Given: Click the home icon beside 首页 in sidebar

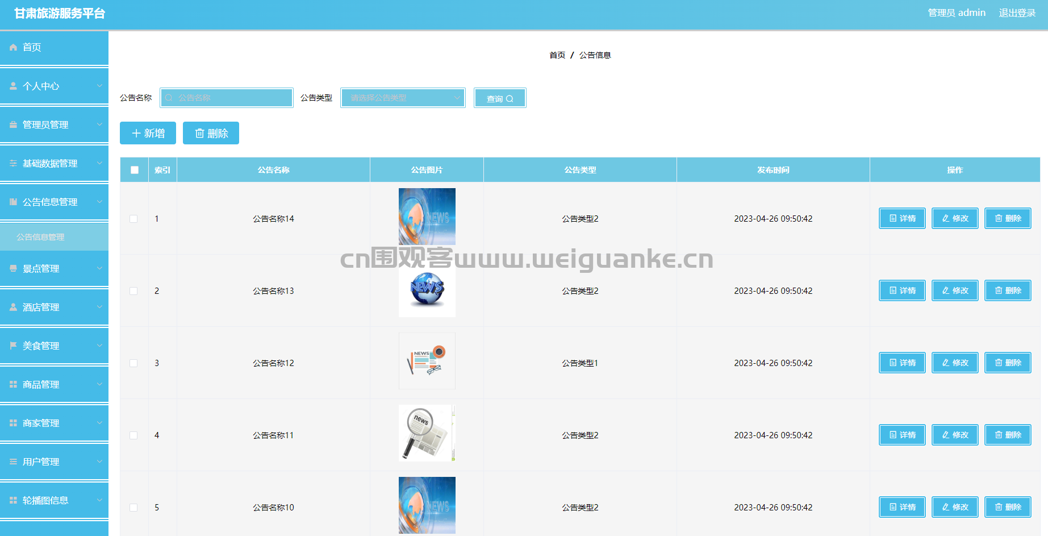Looking at the screenshot, I should (x=13, y=47).
